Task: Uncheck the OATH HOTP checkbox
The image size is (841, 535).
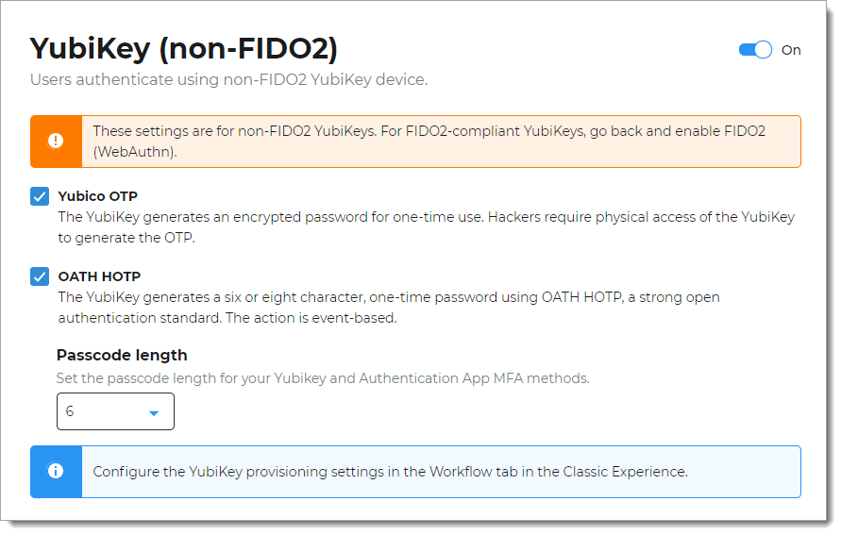Action: click(x=40, y=276)
